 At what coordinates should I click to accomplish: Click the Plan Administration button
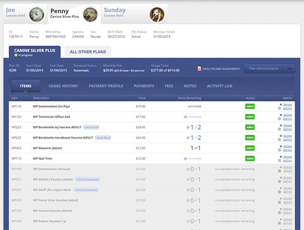click(264, 69)
